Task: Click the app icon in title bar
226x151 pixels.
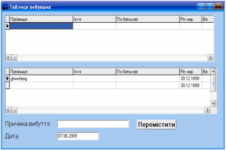Action: (x=5, y=7)
